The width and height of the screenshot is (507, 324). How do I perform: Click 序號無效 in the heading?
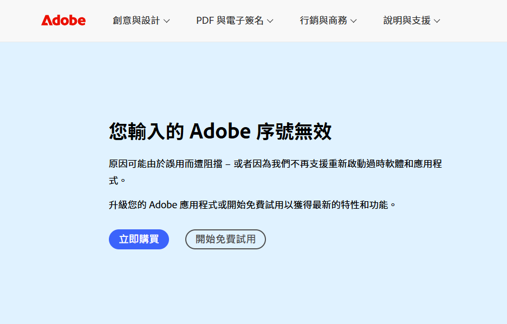[294, 131]
